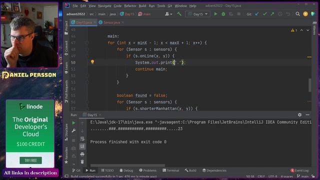320x180 pixels.
Task: Select the Day15 tab in Run panel
Action: click(x=92, y=115)
